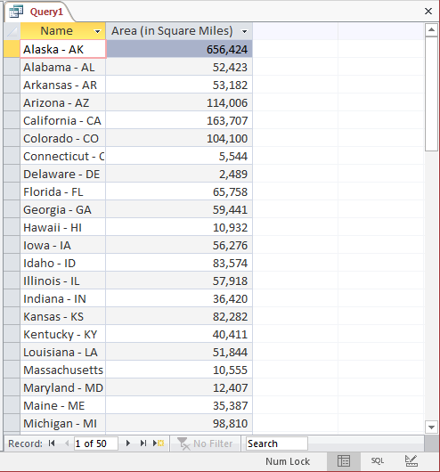The width and height of the screenshot is (440, 472).
Task: Open Area column sort dropdown arrow
Action: pyautogui.click(x=245, y=31)
